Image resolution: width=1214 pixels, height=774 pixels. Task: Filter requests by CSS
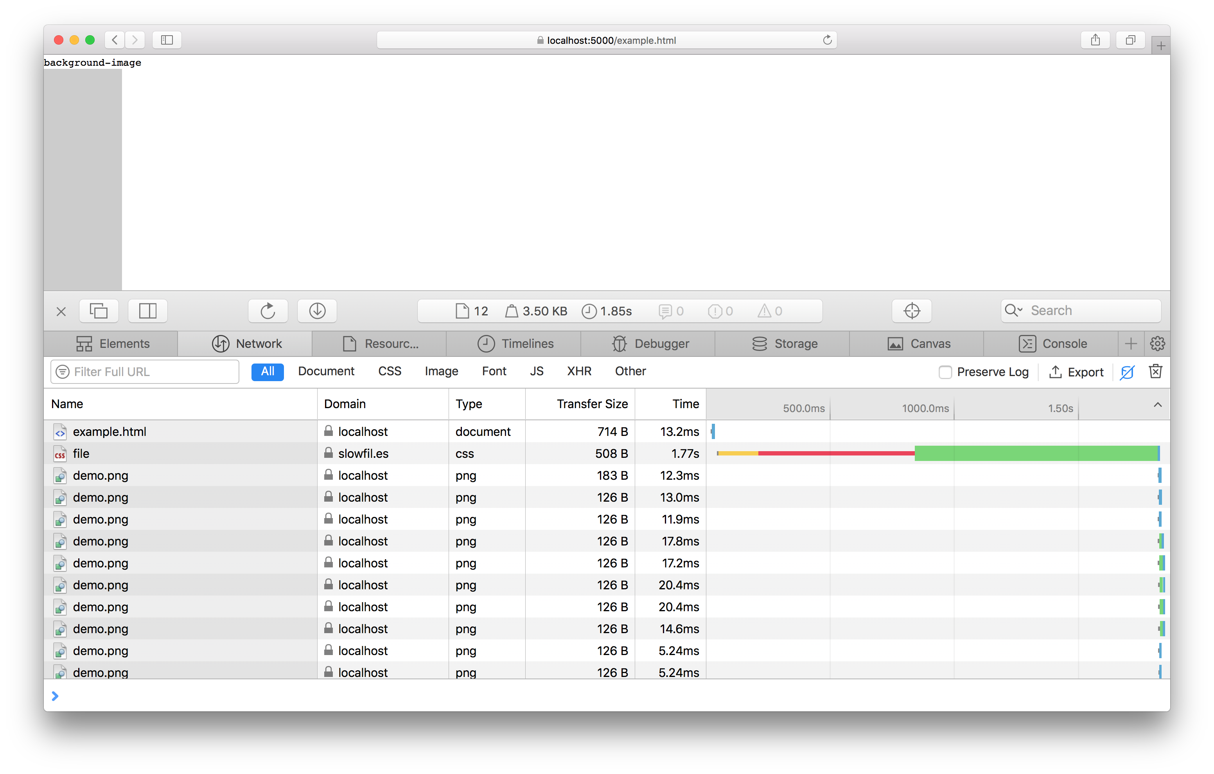pos(390,372)
